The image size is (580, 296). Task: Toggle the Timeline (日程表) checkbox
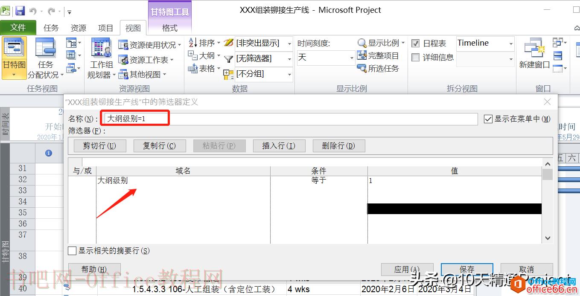[x=415, y=44]
